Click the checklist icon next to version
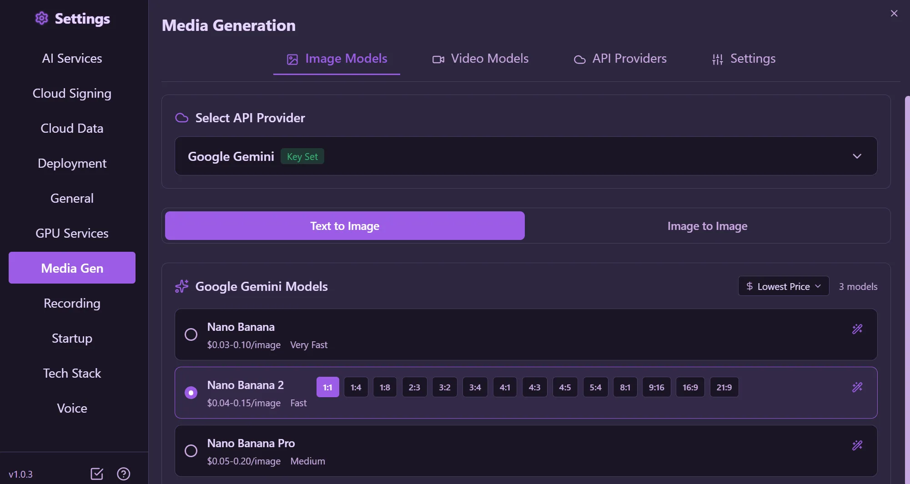This screenshot has height=484, width=910. point(97,474)
